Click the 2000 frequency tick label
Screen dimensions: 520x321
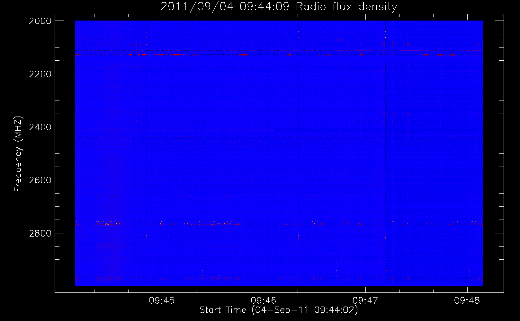coord(40,21)
